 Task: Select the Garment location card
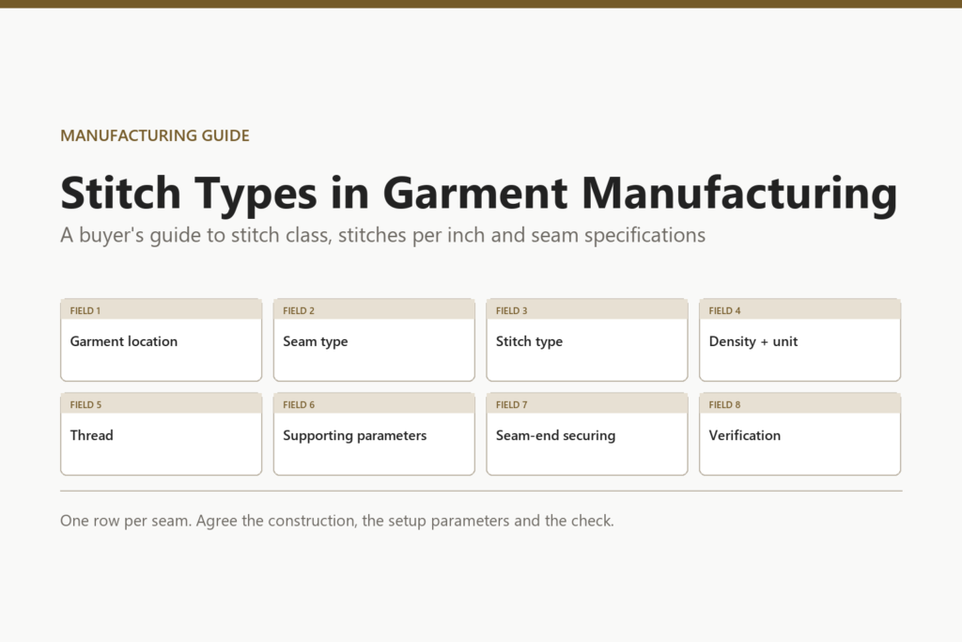coord(162,340)
